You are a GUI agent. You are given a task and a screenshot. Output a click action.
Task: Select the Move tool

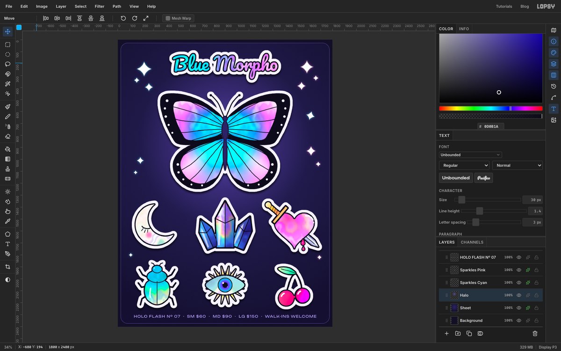point(7,32)
